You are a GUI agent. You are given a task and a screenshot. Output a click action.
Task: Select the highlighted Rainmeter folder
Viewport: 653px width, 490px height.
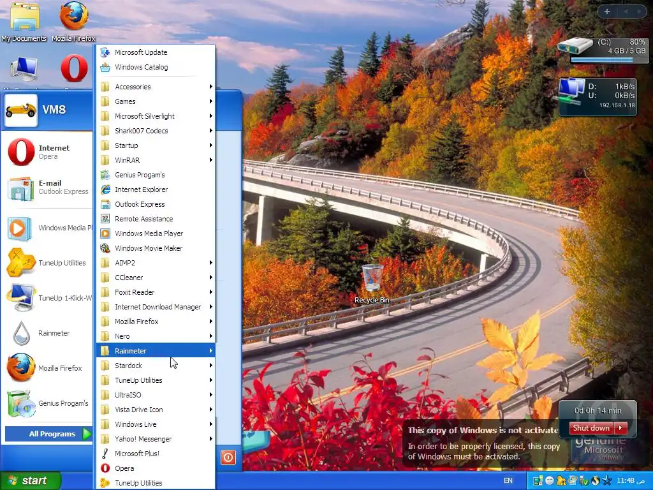pyautogui.click(x=156, y=351)
